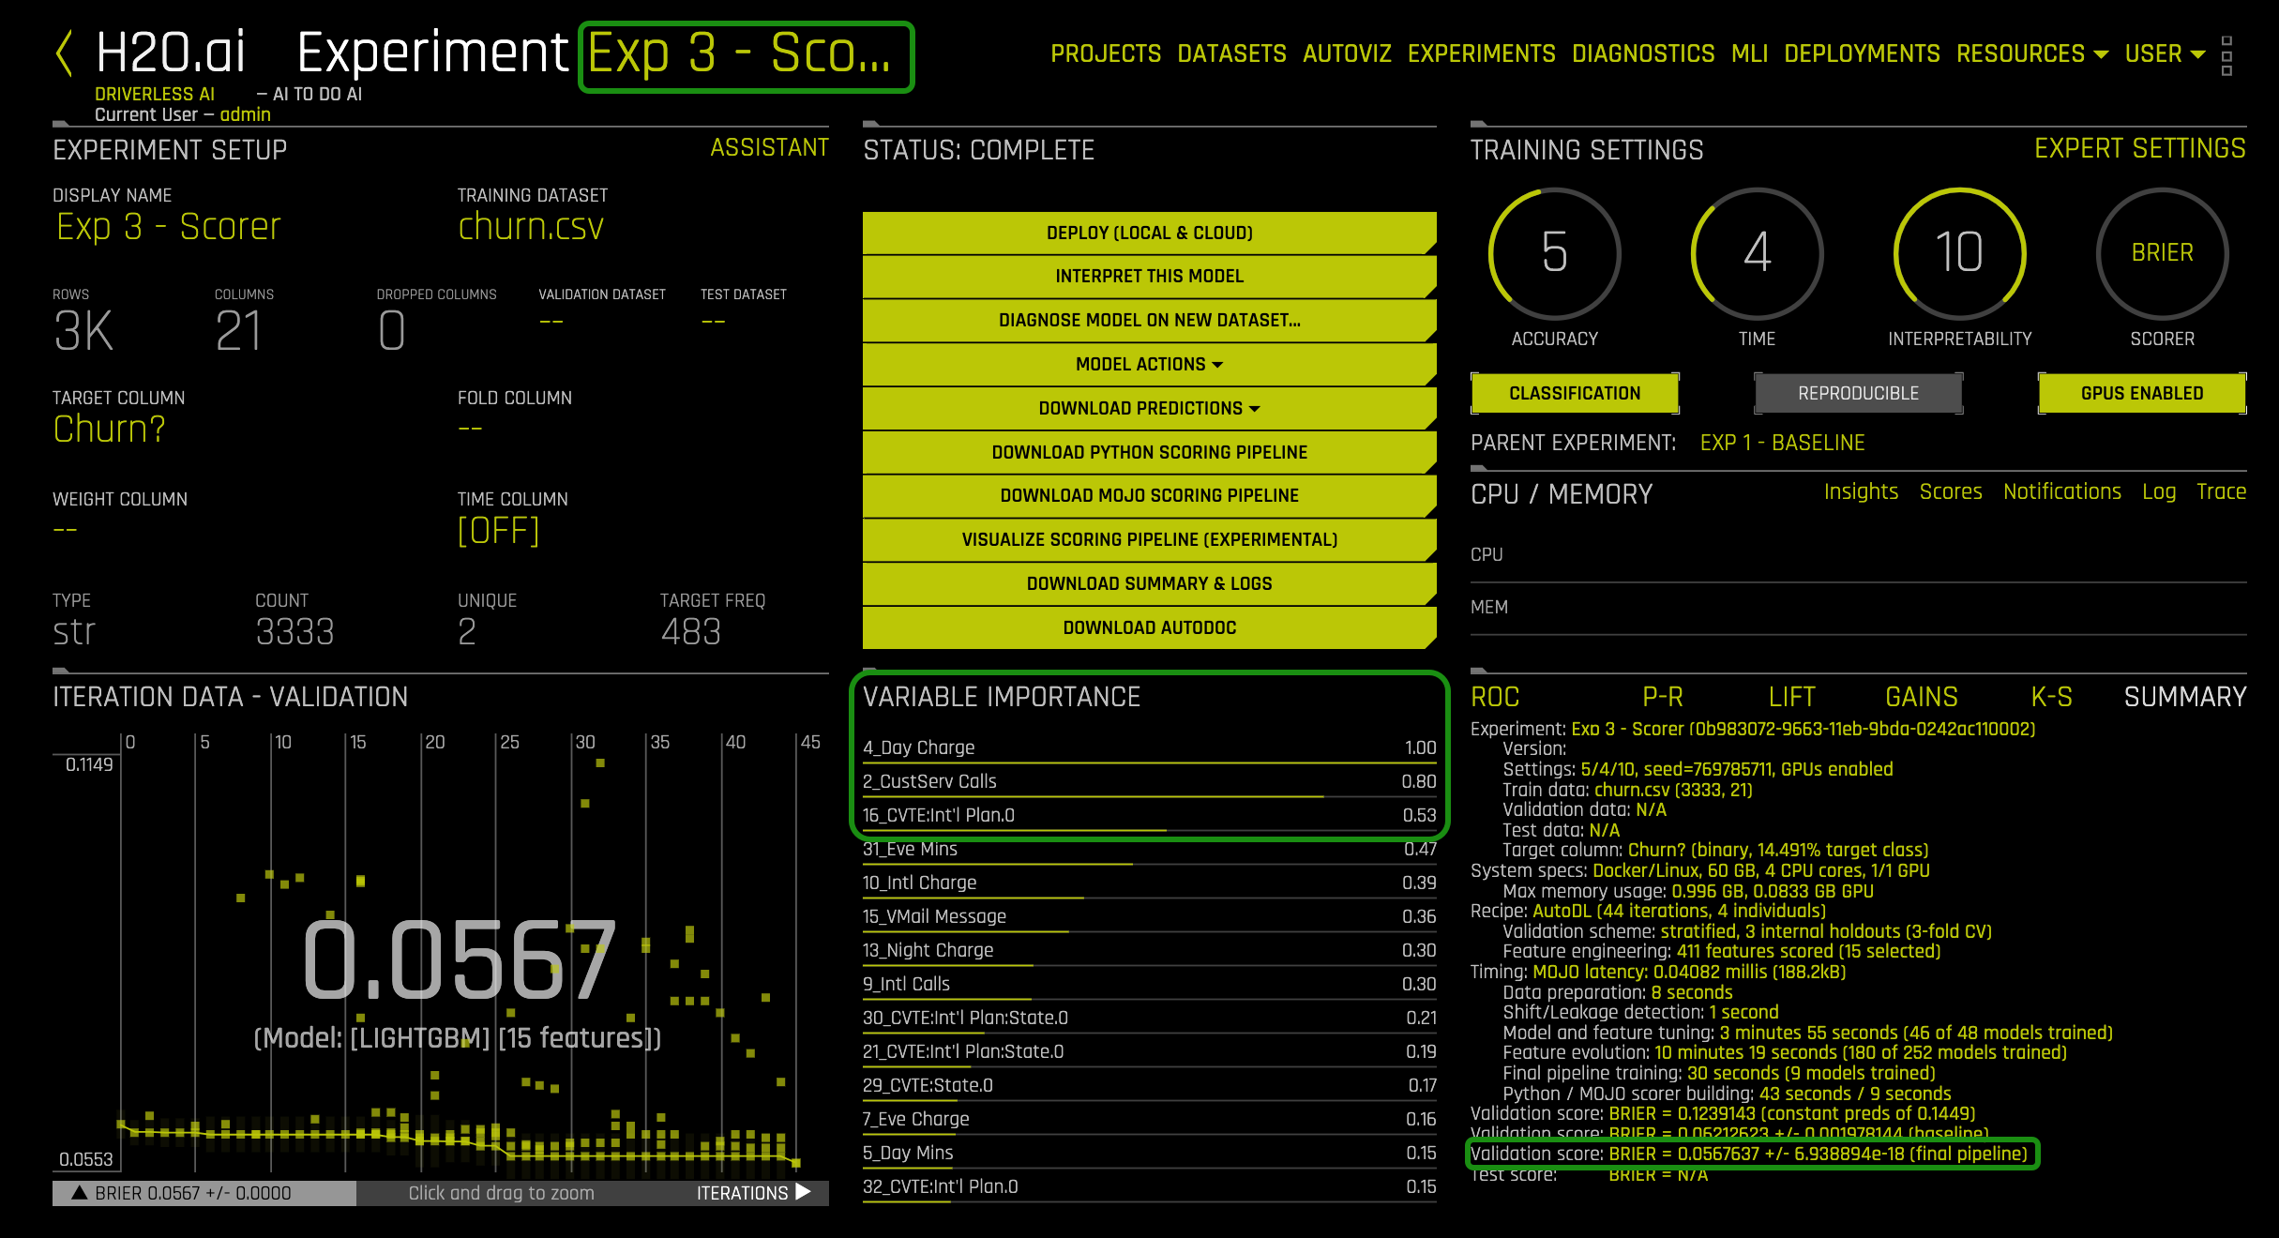The image size is (2279, 1238).
Task: Click DEPLOY (LOCAL & CLOUD) button
Action: pyautogui.click(x=1149, y=233)
